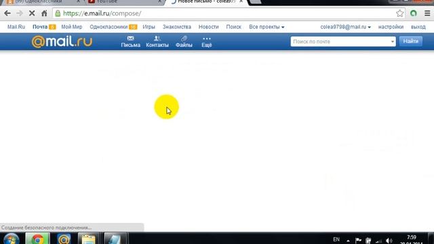
Task: Expand the colea9798@mail.ru account menu
Action: click(345, 27)
